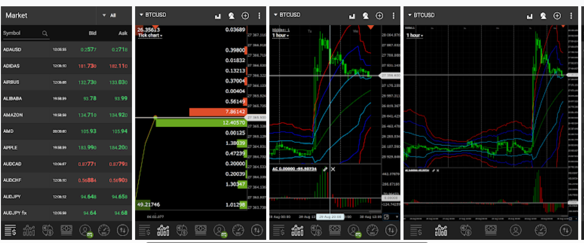This screenshot has height=243, width=584.
Task: Open down-arrow dropdown beside crosshair chart fullscreen icon
Action: [x=396, y=217]
